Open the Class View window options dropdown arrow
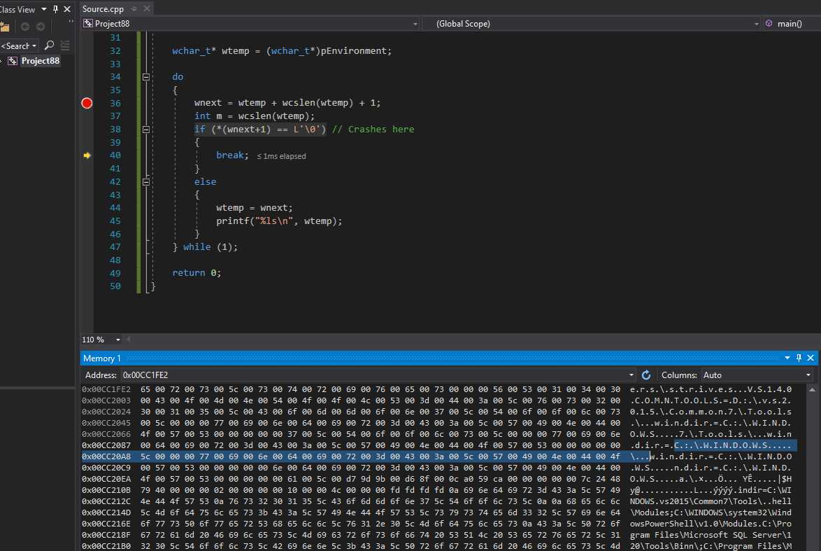Screen dimensions: 821x551 coord(44,9)
